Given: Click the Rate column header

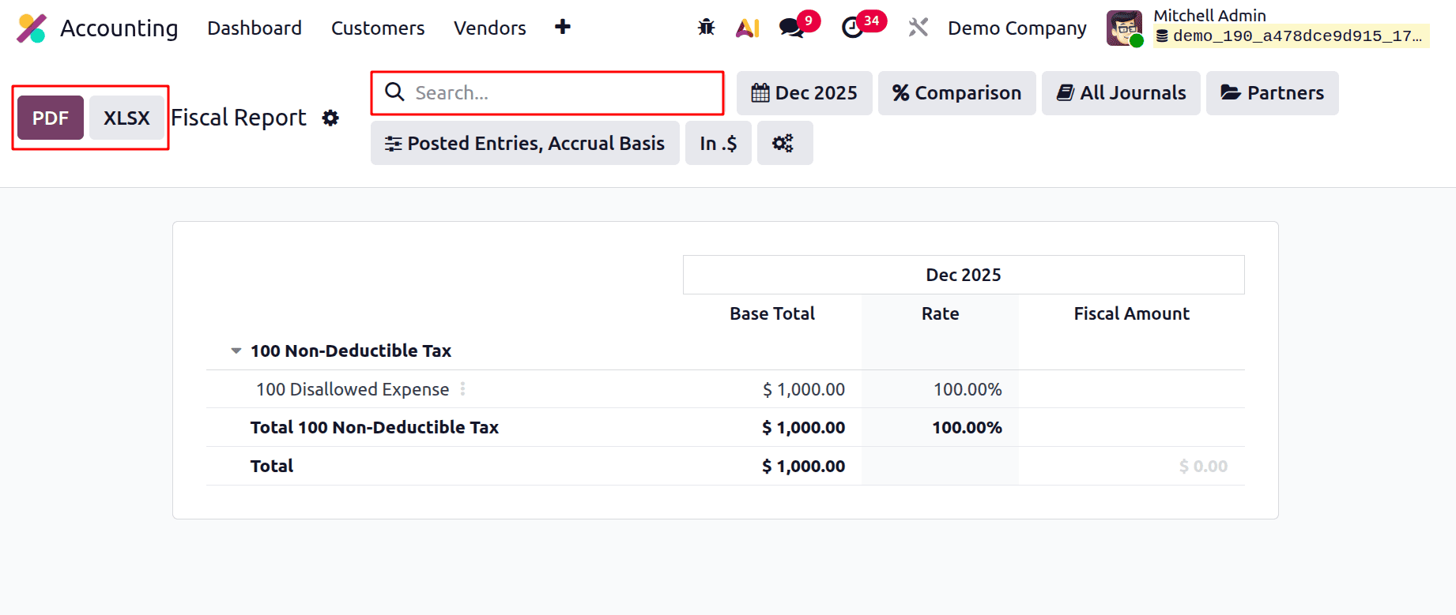Looking at the screenshot, I should (940, 313).
